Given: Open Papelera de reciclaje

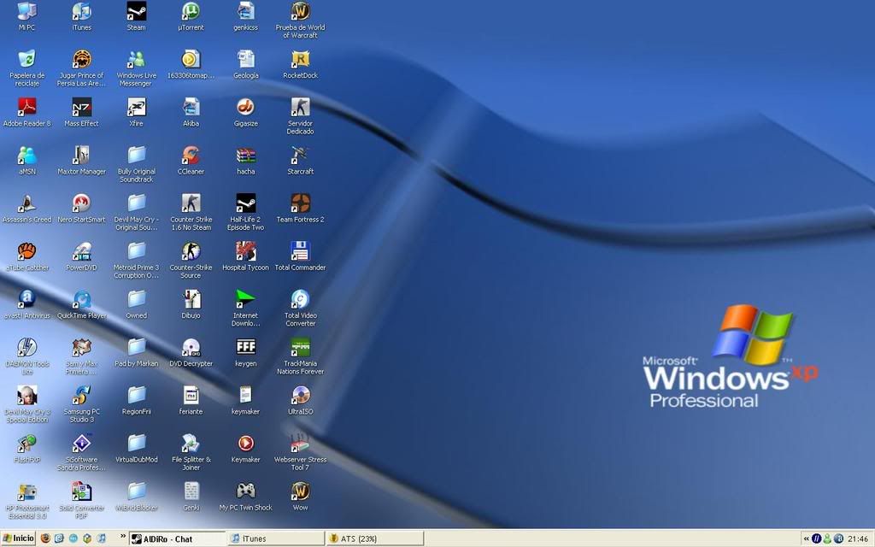Looking at the screenshot, I should (x=26, y=68).
